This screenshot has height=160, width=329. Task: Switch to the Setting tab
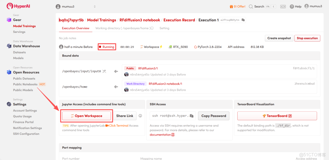tap(164, 28)
